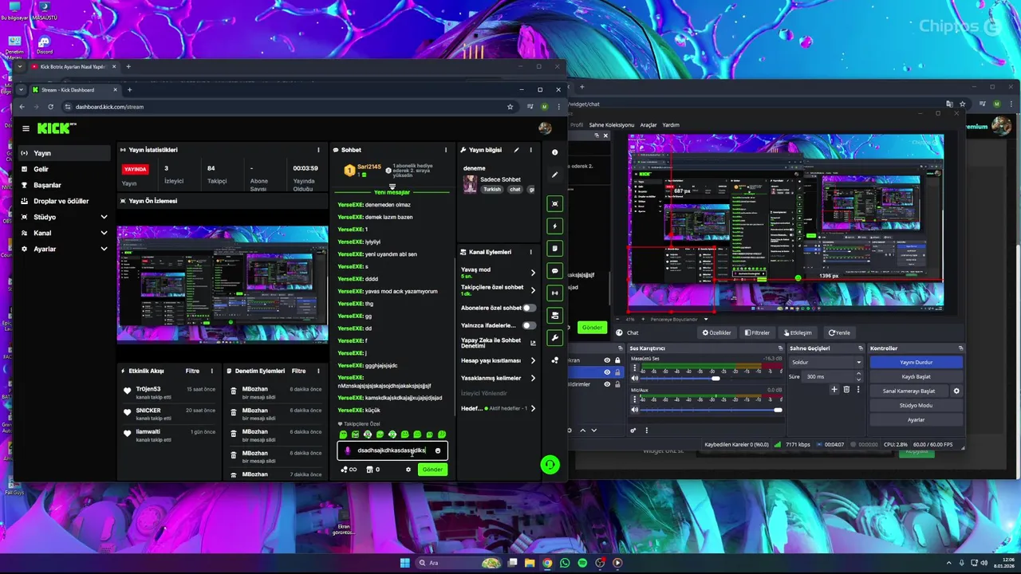Select Yayın in Kick sidebar

(x=64, y=153)
